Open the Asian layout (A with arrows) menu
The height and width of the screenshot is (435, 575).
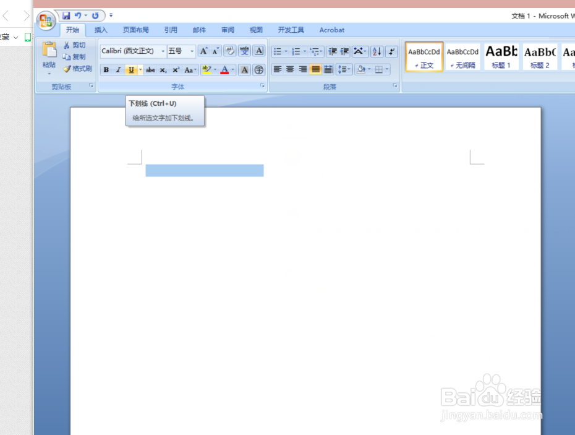tap(360, 51)
